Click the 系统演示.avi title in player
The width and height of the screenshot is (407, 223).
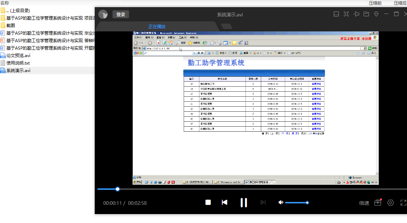230,15
